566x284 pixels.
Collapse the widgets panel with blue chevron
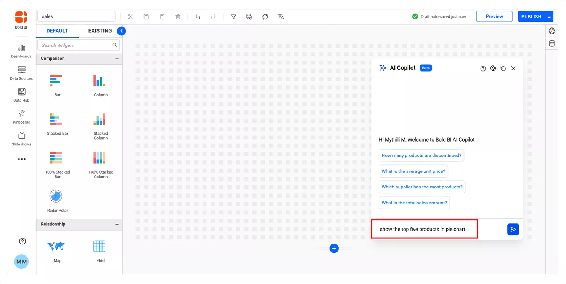click(121, 31)
